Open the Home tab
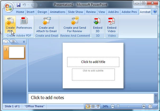 20,12
